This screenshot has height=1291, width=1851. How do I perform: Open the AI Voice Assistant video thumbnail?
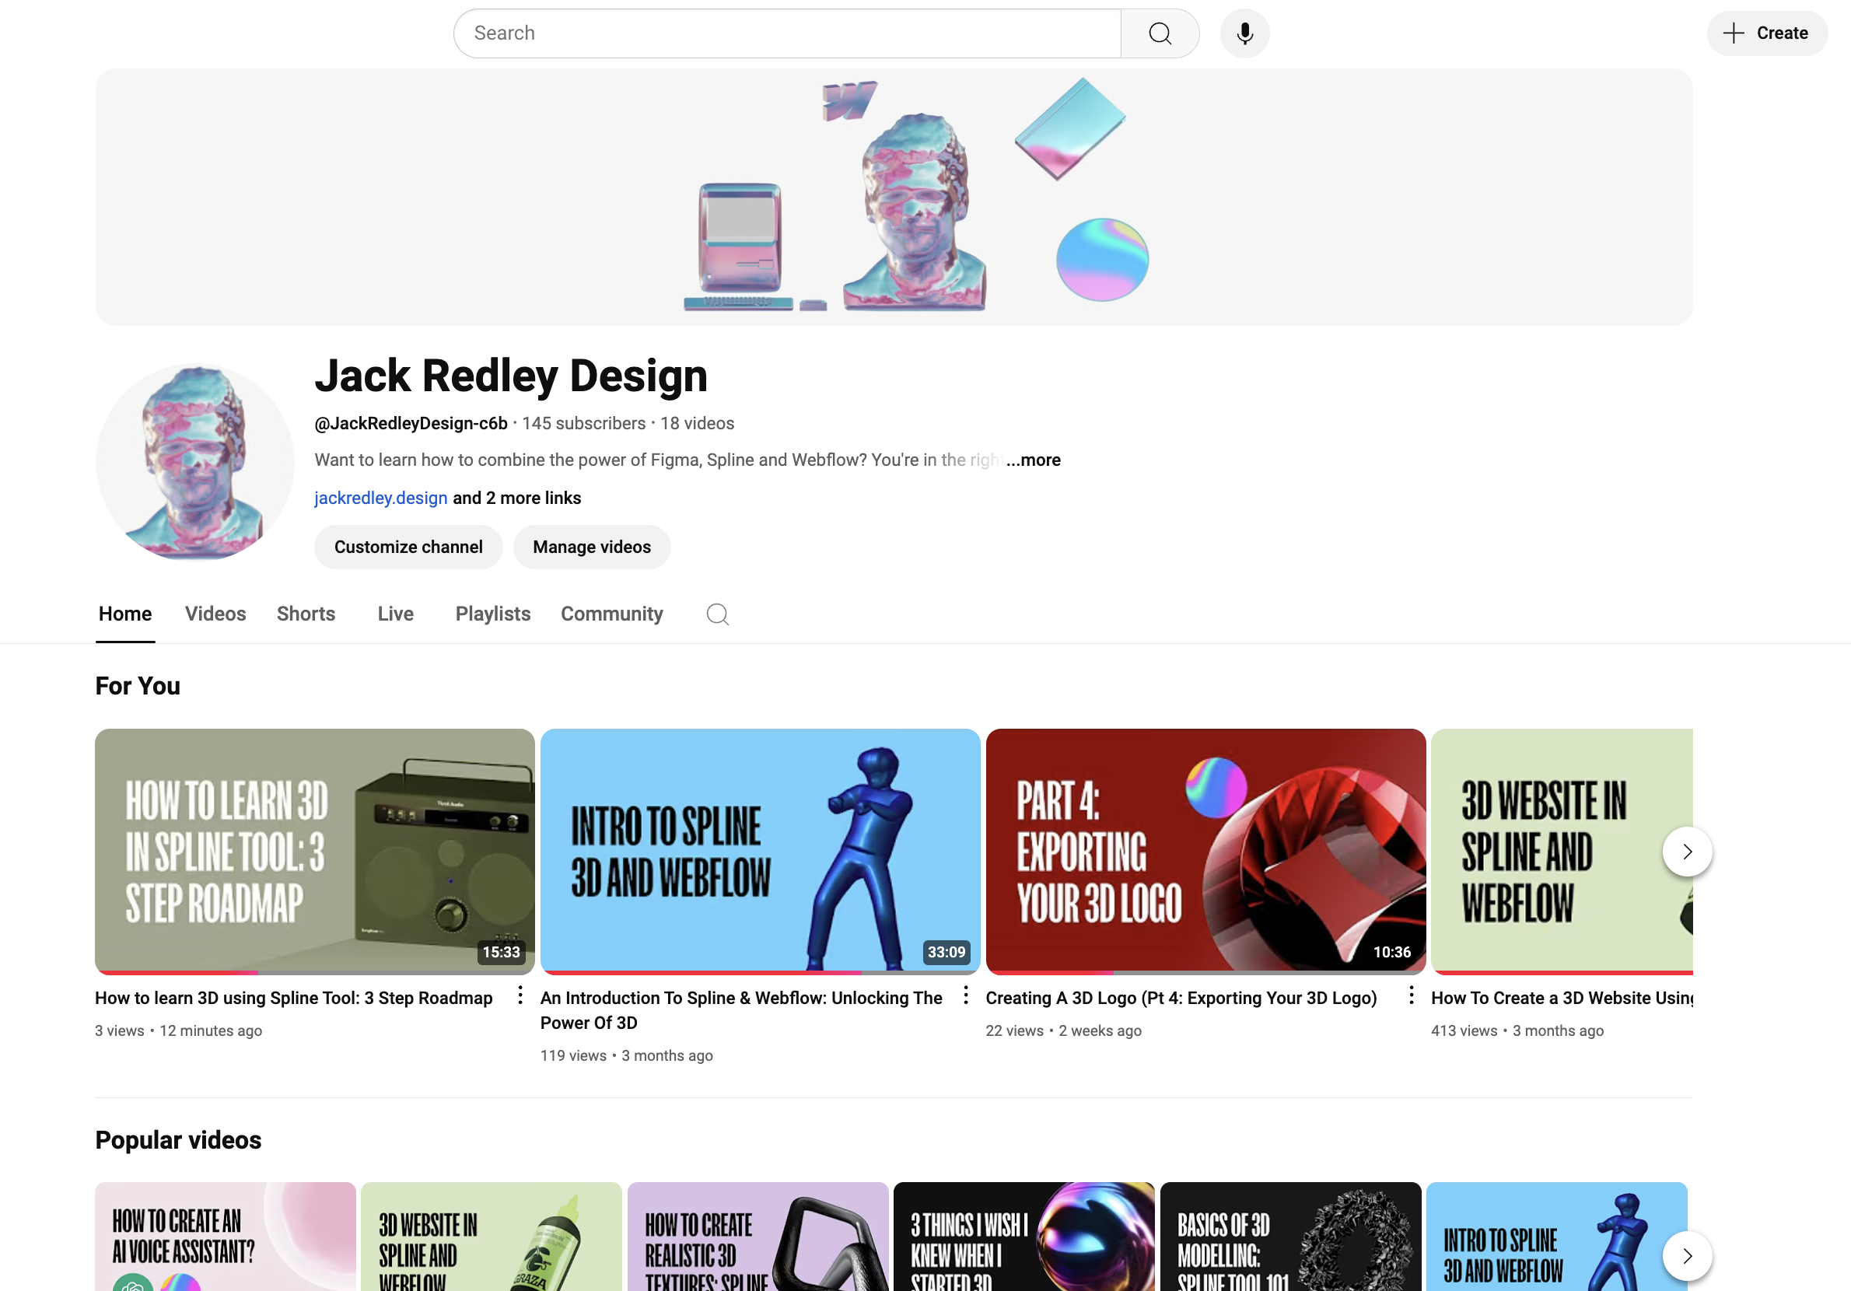coord(225,1235)
